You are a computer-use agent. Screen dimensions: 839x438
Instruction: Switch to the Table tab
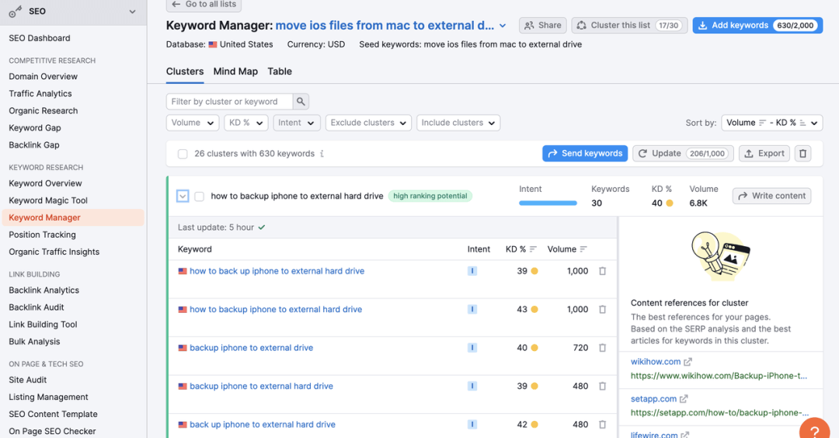point(280,71)
